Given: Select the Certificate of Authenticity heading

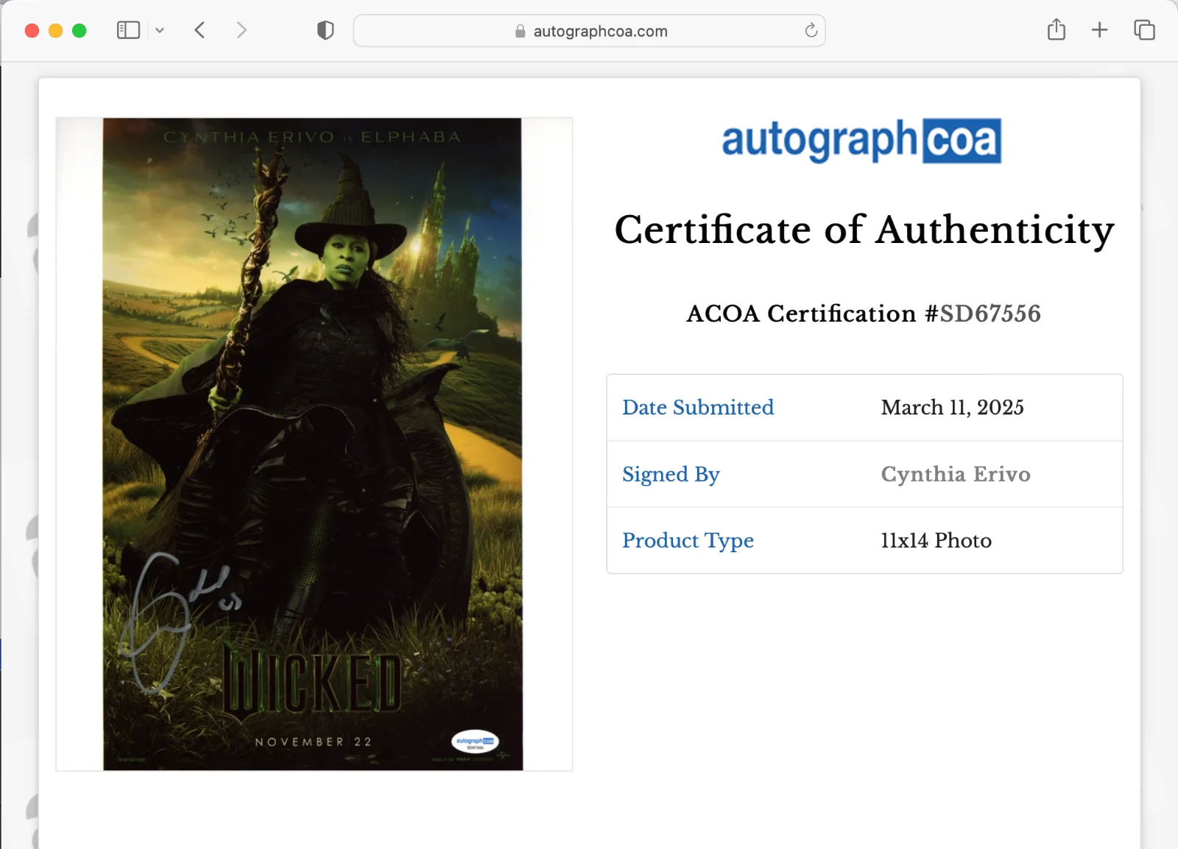Looking at the screenshot, I should tap(864, 230).
